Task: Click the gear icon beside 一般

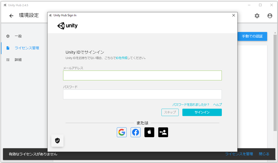Action: tap(8, 36)
